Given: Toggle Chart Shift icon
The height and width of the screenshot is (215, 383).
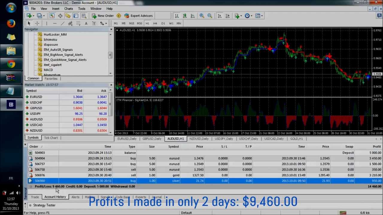Looking at the screenshot, I should 227,16.
